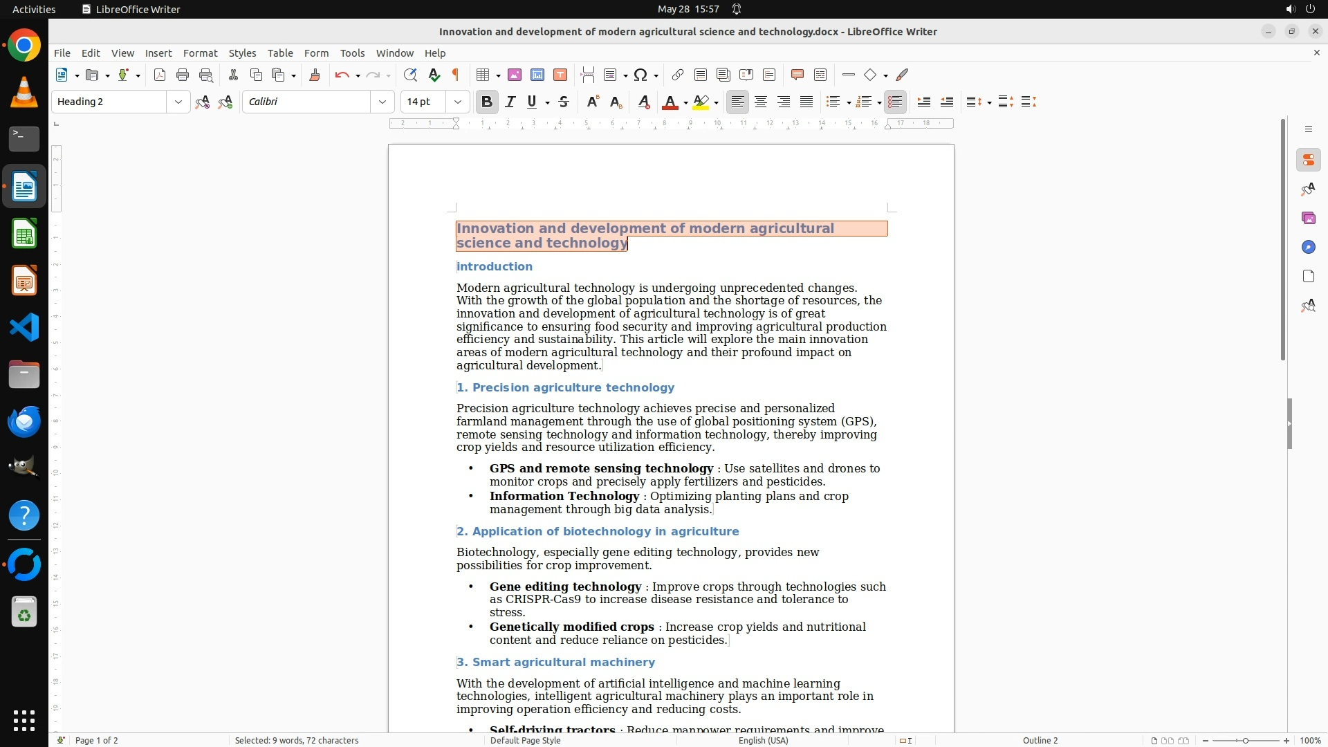Open the Format menu
This screenshot has height=747, width=1328.
[200, 53]
